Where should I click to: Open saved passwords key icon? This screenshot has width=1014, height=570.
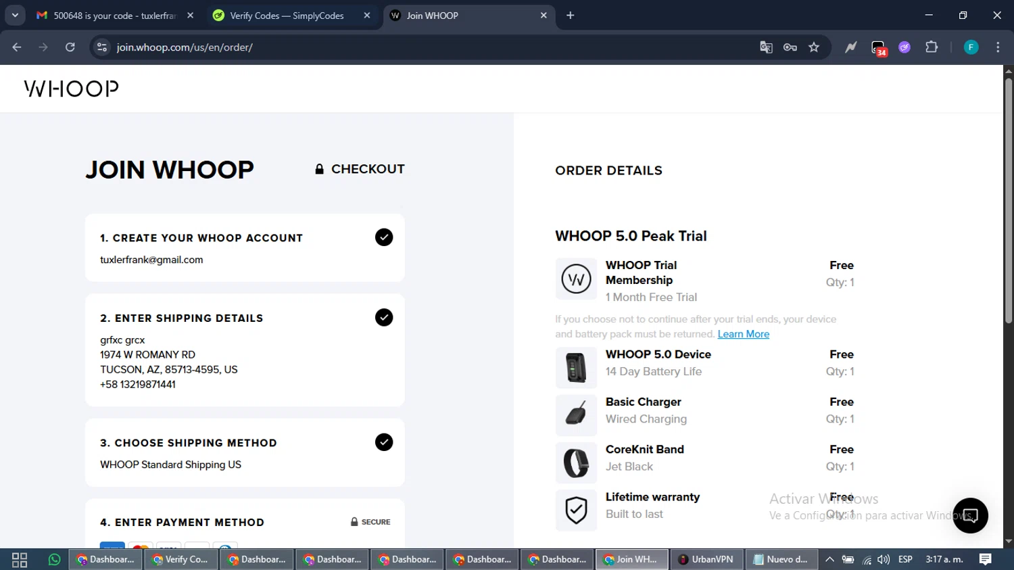coord(790,47)
